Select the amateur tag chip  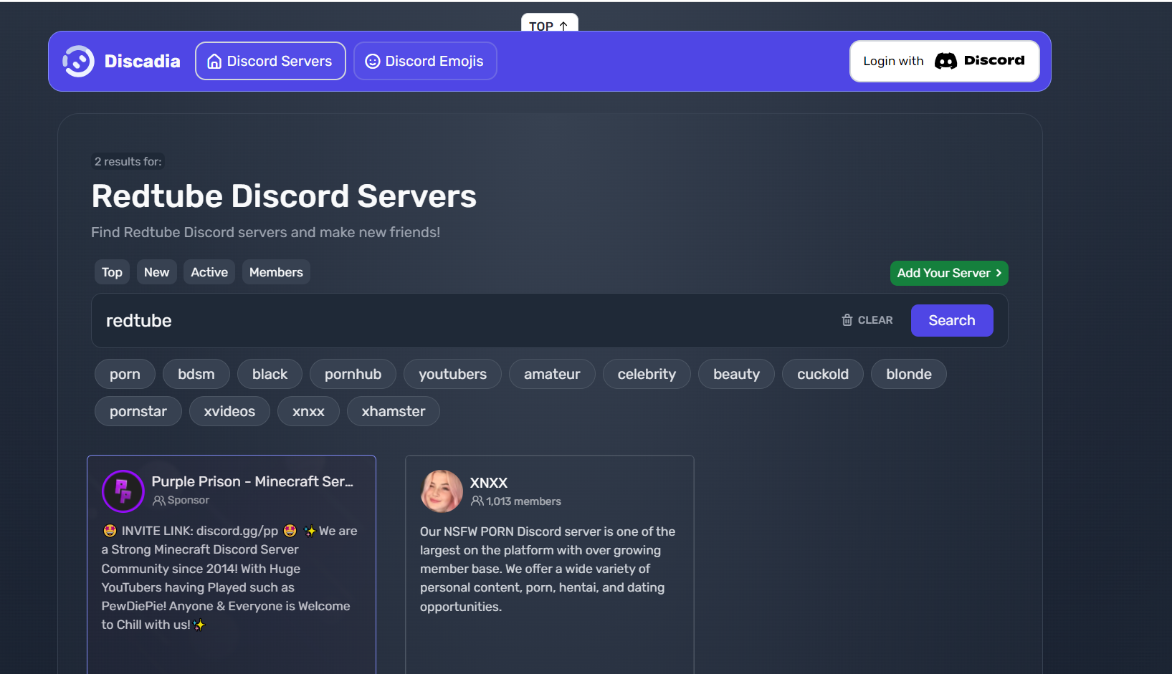point(552,374)
